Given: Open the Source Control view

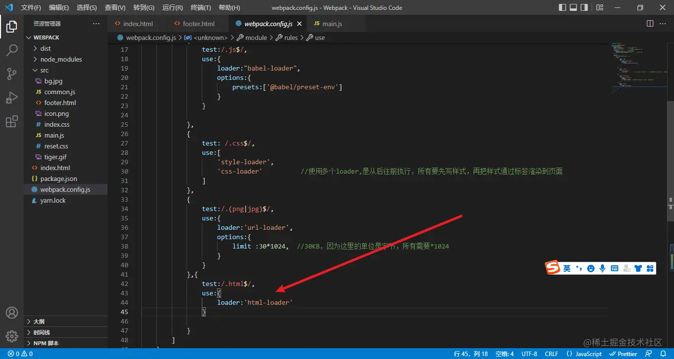Looking at the screenshot, I should click(x=12, y=74).
